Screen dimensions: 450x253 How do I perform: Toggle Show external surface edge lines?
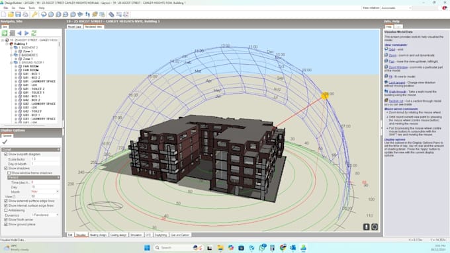click(x=6, y=201)
